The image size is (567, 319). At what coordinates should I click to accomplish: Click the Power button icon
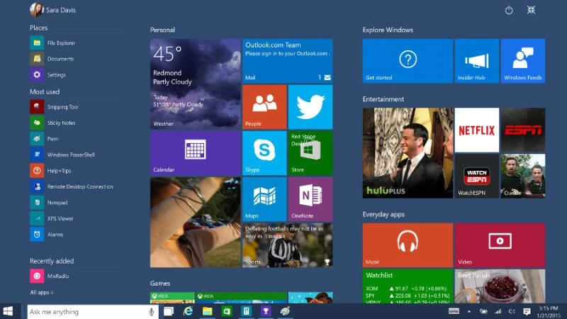click(508, 10)
